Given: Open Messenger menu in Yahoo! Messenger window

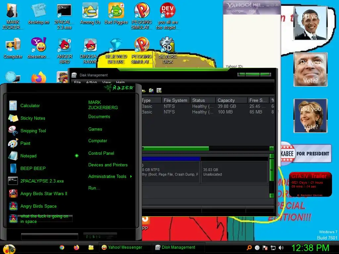Looking at the screenshot, I should click(235, 11).
